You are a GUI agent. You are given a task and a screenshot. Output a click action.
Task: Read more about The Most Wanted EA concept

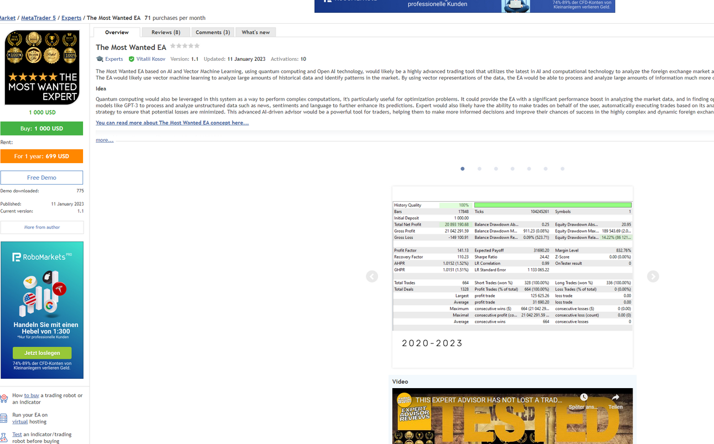pyautogui.click(x=172, y=123)
